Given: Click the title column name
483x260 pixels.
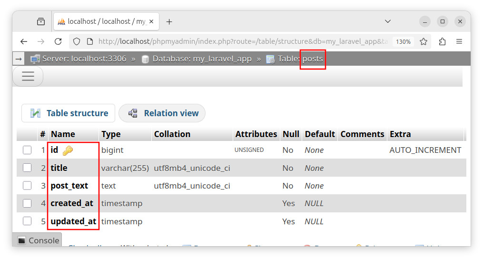Looking at the screenshot, I should pos(59,168).
